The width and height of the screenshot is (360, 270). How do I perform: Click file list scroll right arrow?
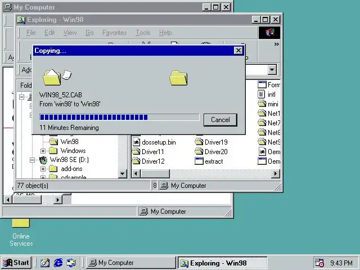[x=276, y=174]
